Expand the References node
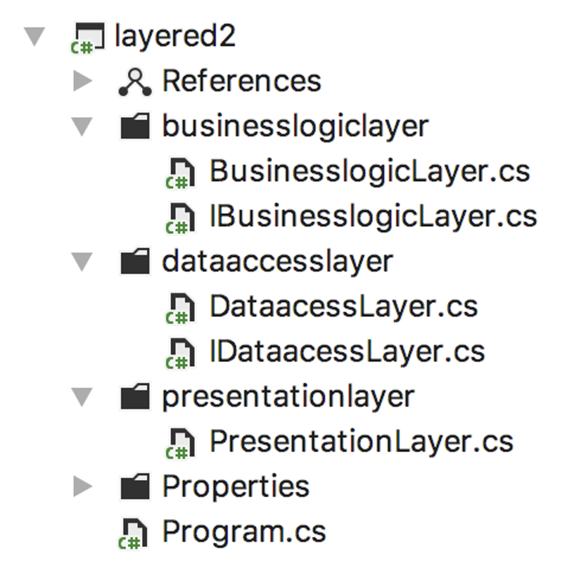The height and width of the screenshot is (571, 561). (82, 81)
